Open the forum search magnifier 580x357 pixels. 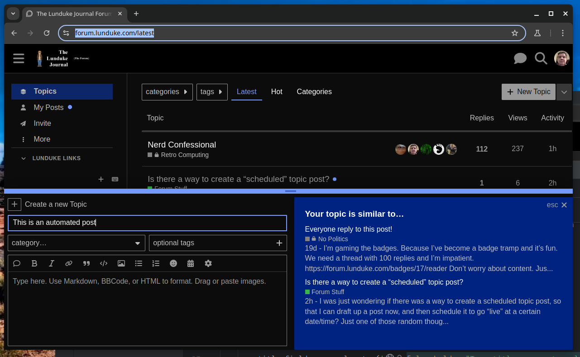point(541,58)
